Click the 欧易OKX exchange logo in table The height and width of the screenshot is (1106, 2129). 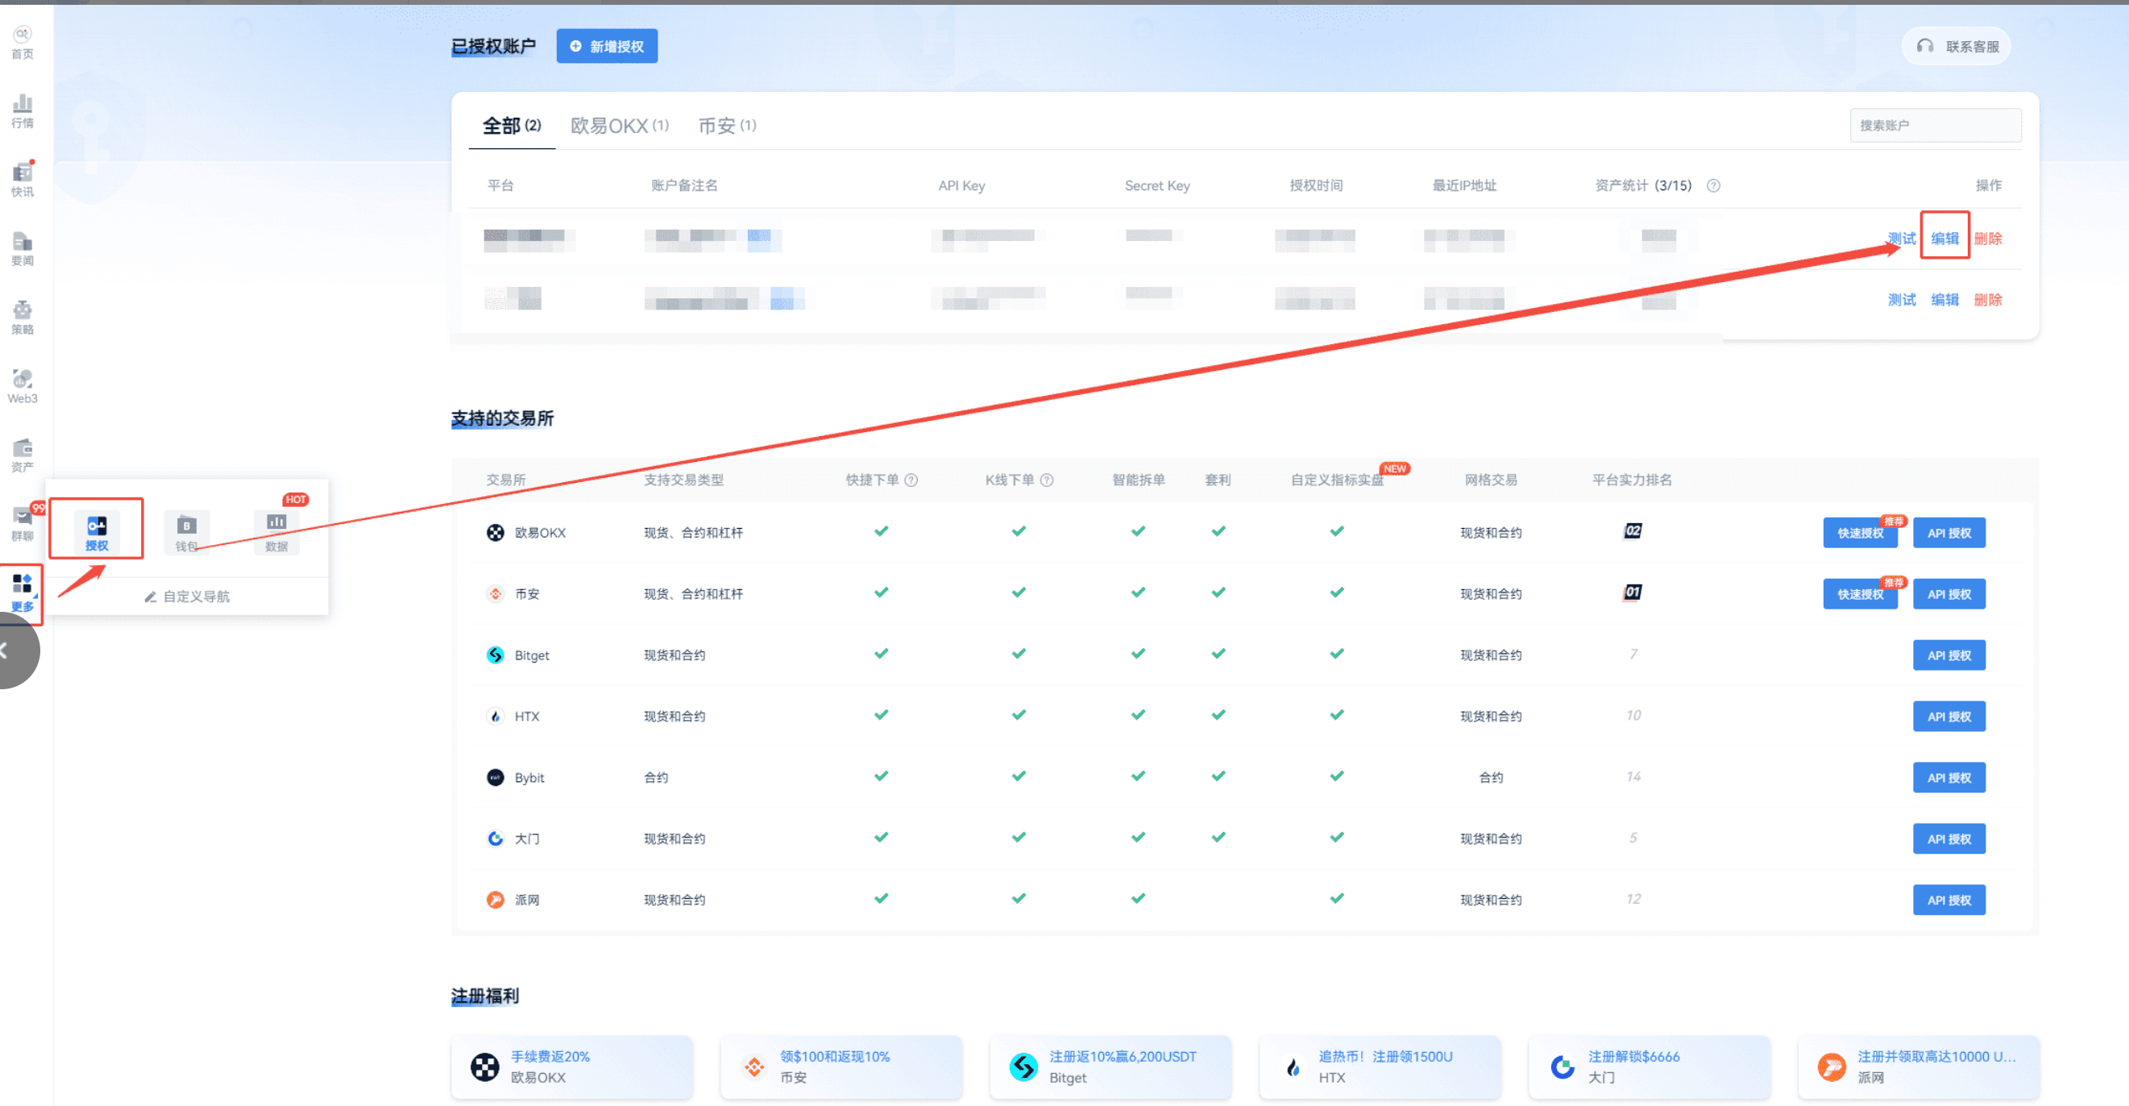(x=495, y=532)
